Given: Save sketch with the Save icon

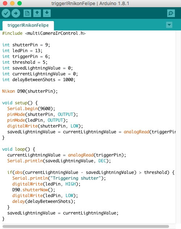Looking at the screenshot, I should coord(47,13).
